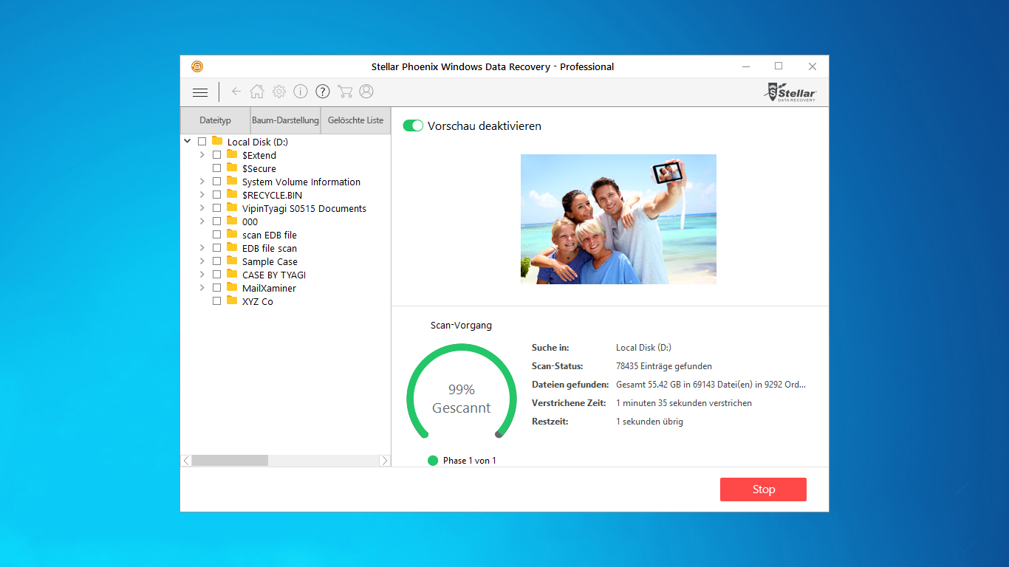Collapse the Local Disk (D:) tree node
This screenshot has height=567, width=1009.
coord(188,142)
